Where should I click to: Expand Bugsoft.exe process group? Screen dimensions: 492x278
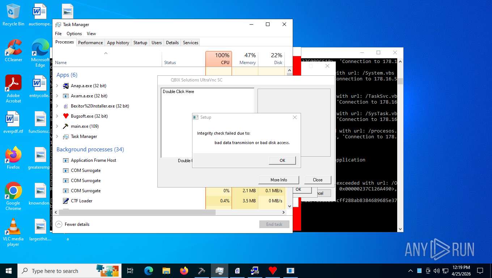click(x=57, y=116)
